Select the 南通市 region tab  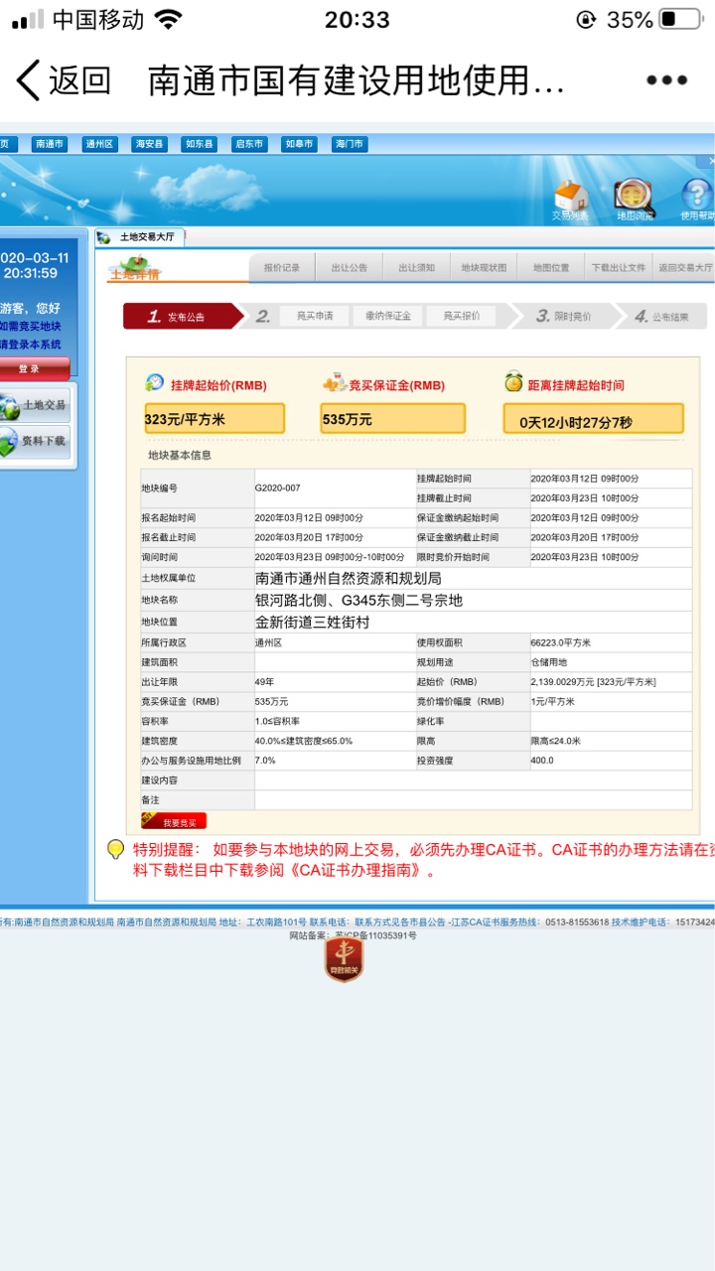pyautogui.click(x=50, y=144)
